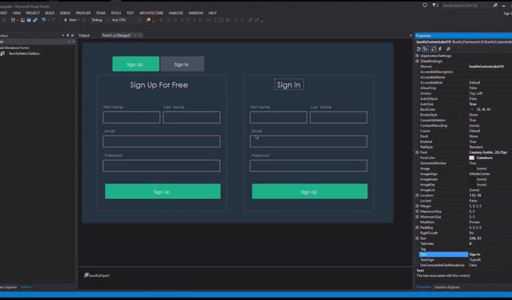Switch Properties panel to Categorized view
Screen dimensions: 512x300
(419, 49)
